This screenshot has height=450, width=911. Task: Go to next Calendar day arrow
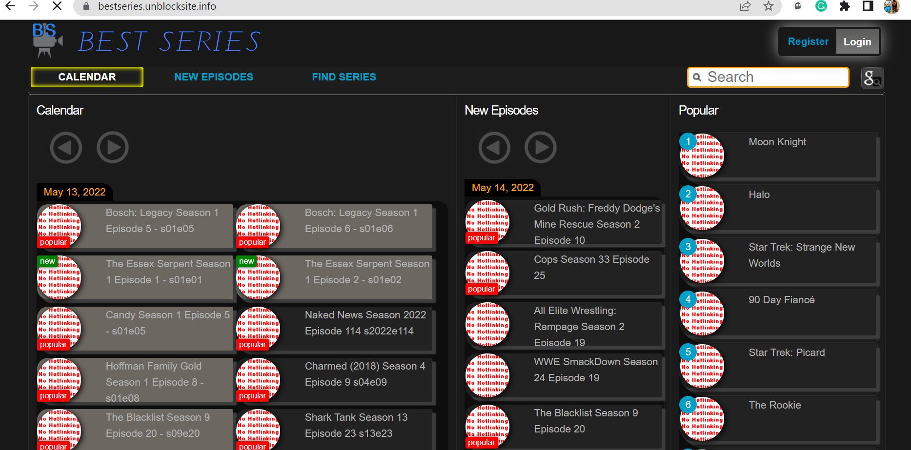point(113,147)
